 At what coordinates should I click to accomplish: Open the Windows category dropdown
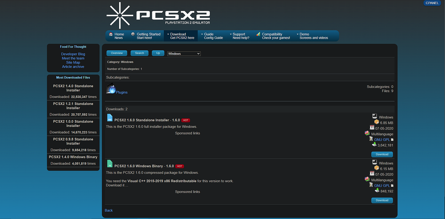184,54
